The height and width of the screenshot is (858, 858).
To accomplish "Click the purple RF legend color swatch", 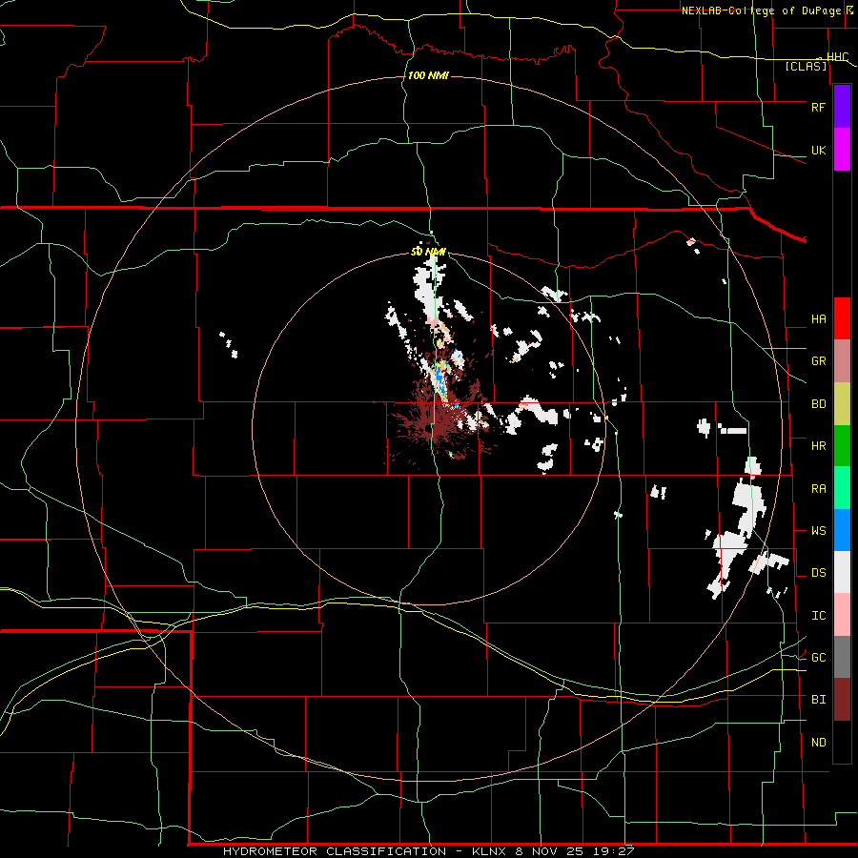I will click(x=842, y=107).
